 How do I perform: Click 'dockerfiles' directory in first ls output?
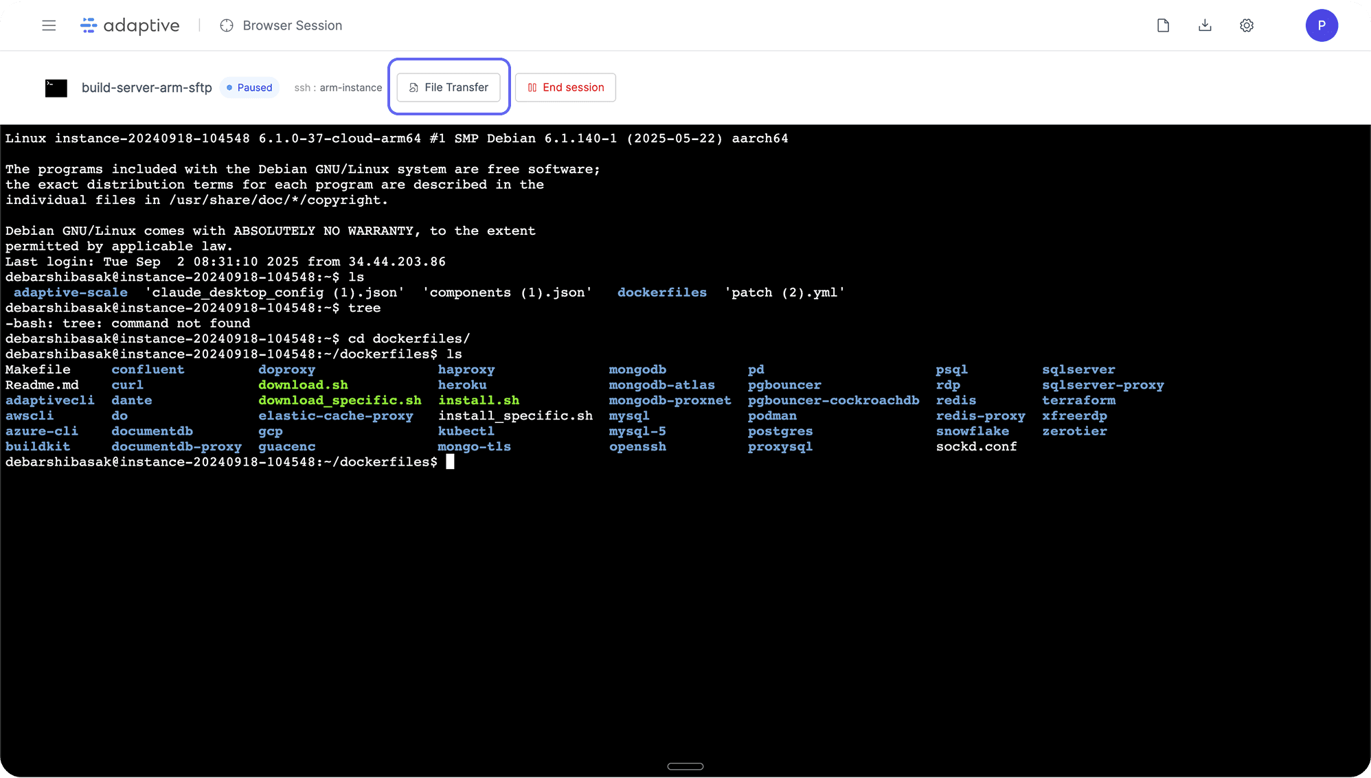(662, 293)
